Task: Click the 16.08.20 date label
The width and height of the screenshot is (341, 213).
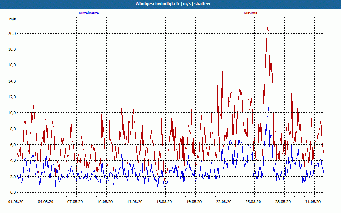Action: pyautogui.click(x=164, y=202)
